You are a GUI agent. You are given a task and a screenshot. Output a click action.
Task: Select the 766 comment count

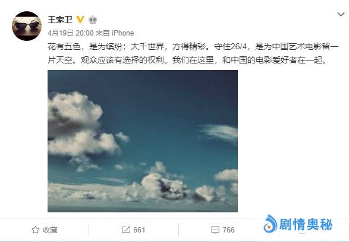(x=228, y=230)
